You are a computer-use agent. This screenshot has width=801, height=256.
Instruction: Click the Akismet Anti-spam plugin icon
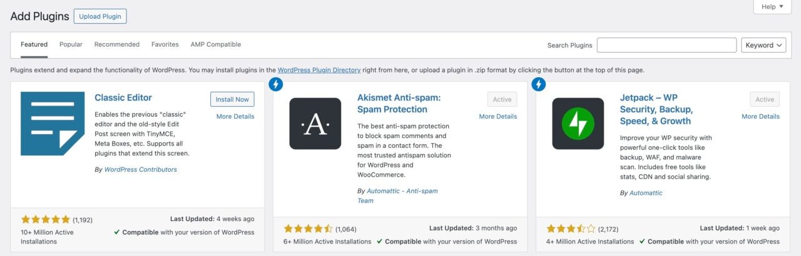click(x=315, y=123)
